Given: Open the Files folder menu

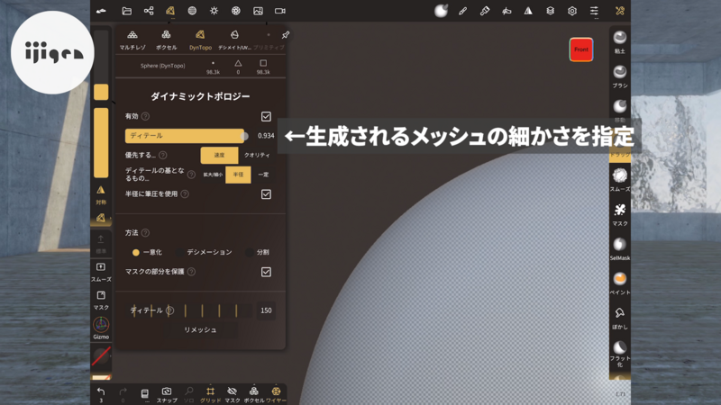Looking at the screenshot, I should pos(126,11).
